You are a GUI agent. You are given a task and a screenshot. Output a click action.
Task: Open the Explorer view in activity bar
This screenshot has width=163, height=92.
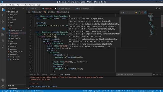[3, 9]
